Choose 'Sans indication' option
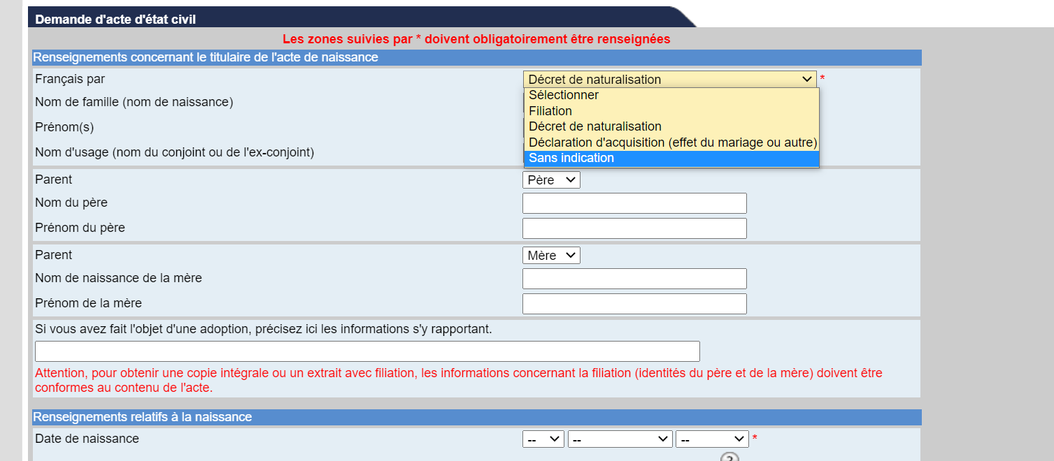1054x461 pixels. [671, 159]
